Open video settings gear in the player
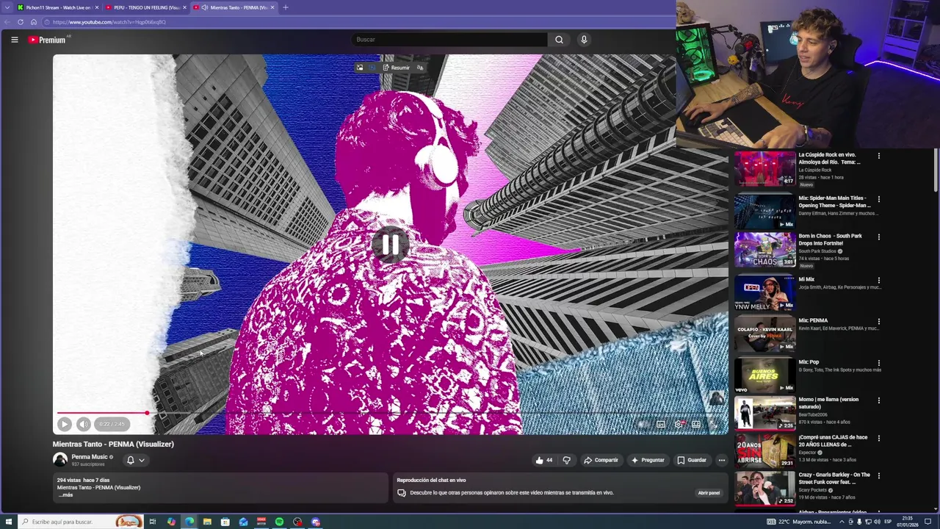The image size is (940, 529). point(679,424)
